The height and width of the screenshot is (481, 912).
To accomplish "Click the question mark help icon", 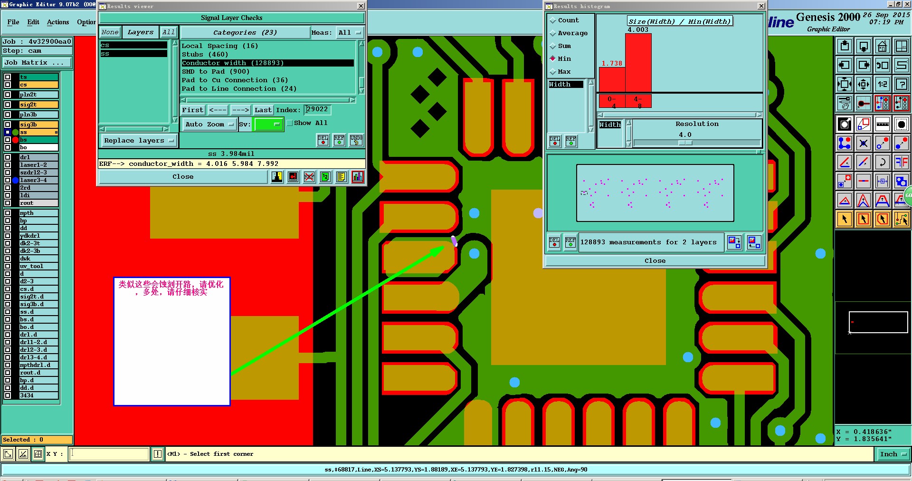I will click(901, 84).
